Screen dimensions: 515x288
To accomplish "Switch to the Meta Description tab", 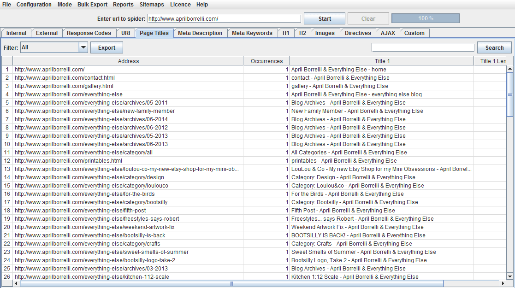I will (200, 33).
